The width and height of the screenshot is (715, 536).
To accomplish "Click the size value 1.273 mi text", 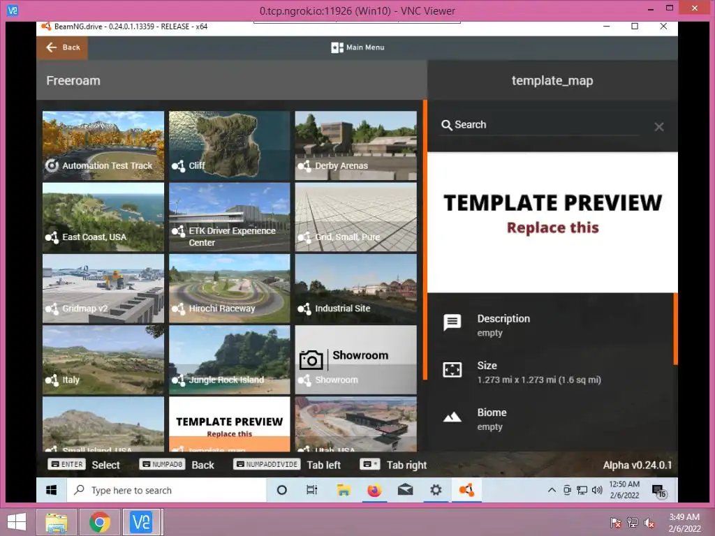I will 539,380.
